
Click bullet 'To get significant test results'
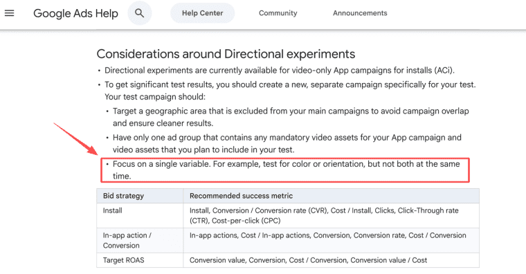[x=290, y=91]
